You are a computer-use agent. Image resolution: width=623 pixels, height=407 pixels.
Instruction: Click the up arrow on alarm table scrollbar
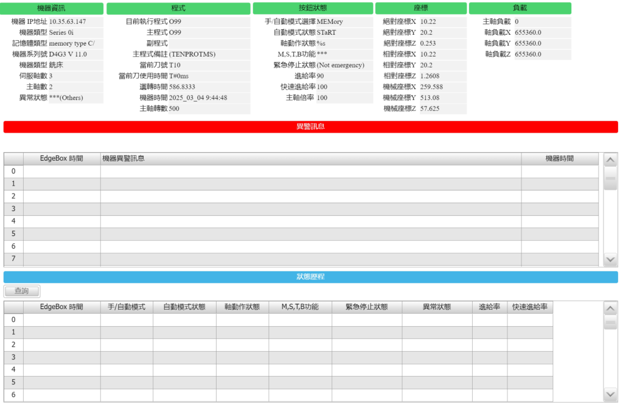(610, 160)
